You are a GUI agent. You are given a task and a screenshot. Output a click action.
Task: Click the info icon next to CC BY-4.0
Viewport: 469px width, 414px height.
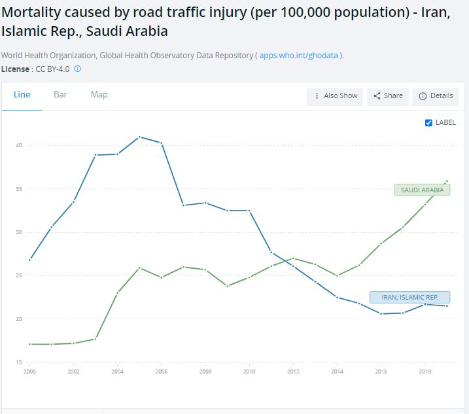(77, 69)
